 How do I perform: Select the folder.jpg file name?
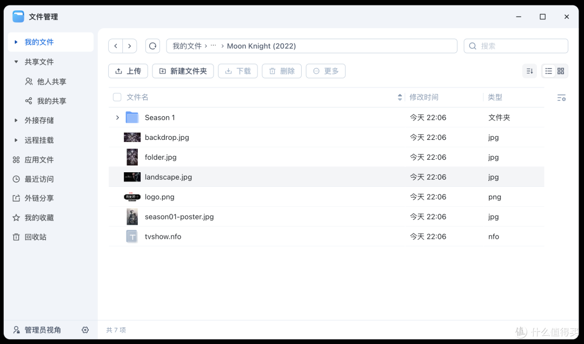coord(161,157)
